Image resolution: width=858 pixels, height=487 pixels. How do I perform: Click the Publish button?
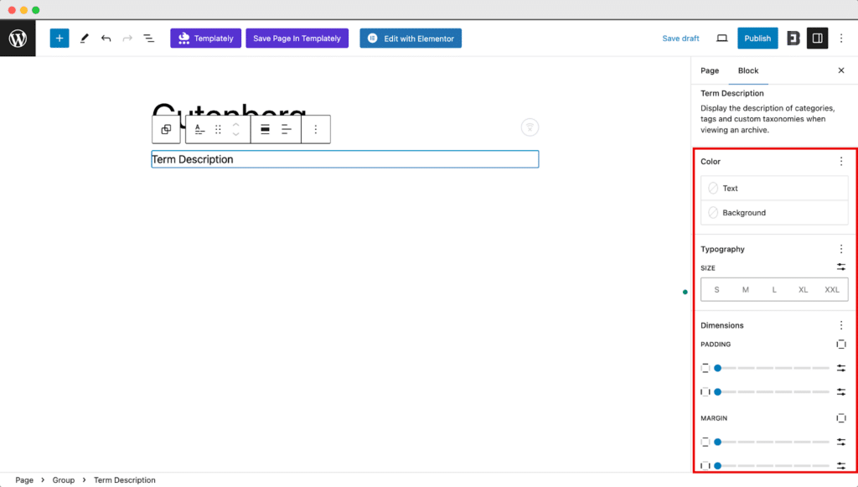(x=757, y=39)
